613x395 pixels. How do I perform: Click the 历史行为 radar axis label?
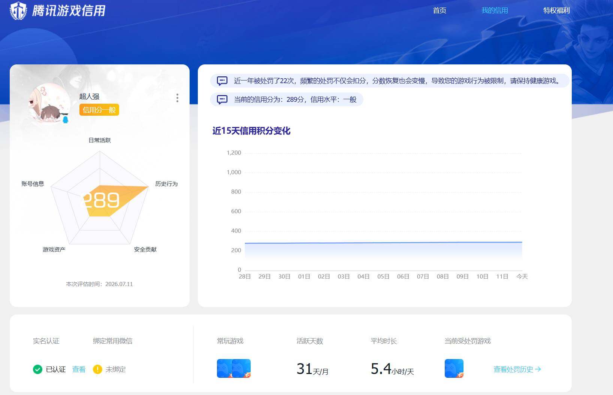pyautogui.click(x=166, y=184)
